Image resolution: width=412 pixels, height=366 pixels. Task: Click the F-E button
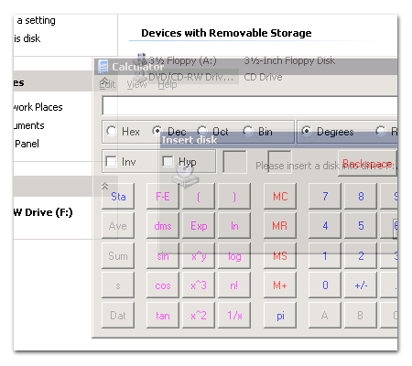pyautogui.click(x=163, y=196)
